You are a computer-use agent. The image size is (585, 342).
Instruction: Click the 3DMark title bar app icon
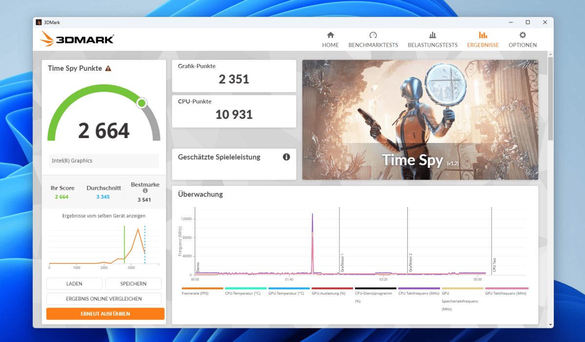(x=39, y=22)
